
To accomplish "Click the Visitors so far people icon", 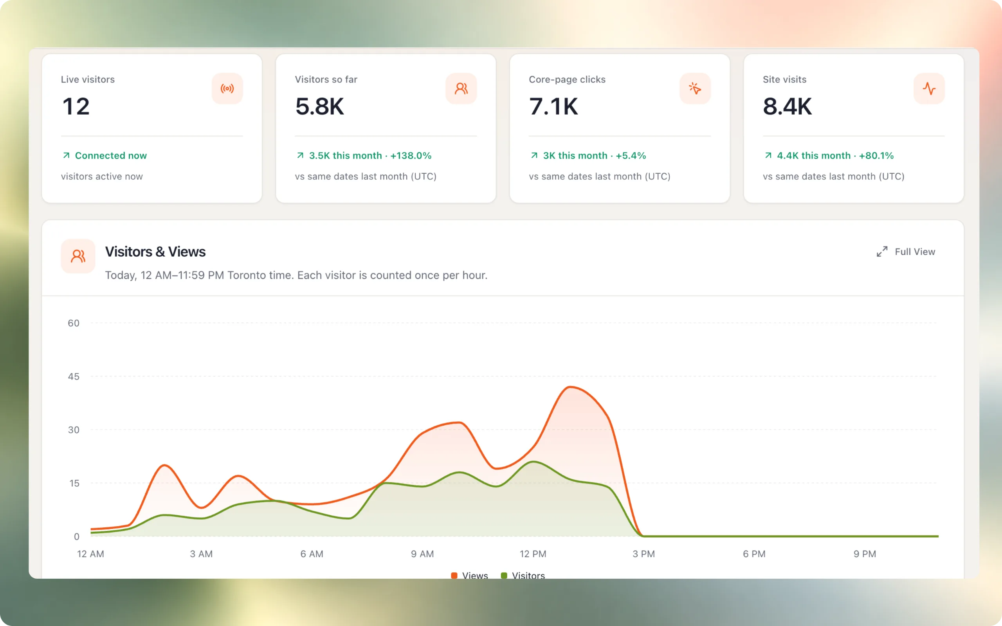I will point(461,88).
